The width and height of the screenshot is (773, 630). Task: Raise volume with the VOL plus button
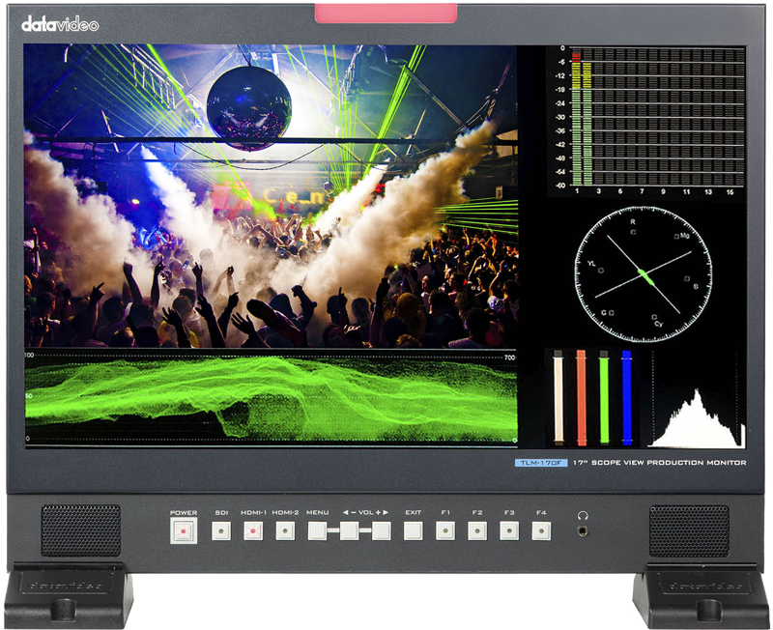click(381, 530)
